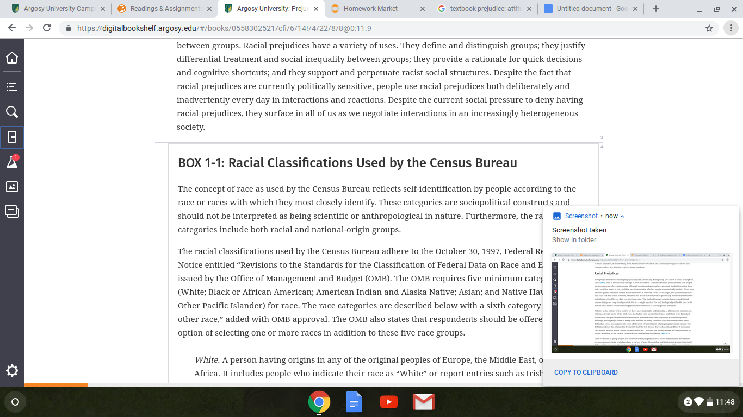Click the notification count badge in the tray
The height and width of the screenshot is (417, 743).
[688, 402]
